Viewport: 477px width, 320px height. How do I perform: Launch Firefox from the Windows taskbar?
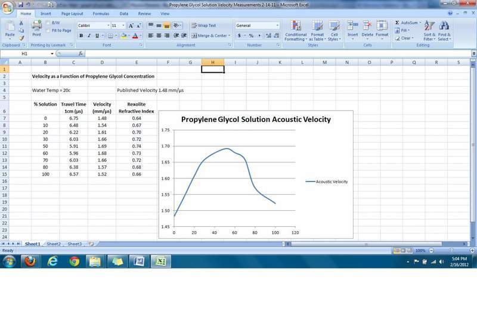click(28, 261)
